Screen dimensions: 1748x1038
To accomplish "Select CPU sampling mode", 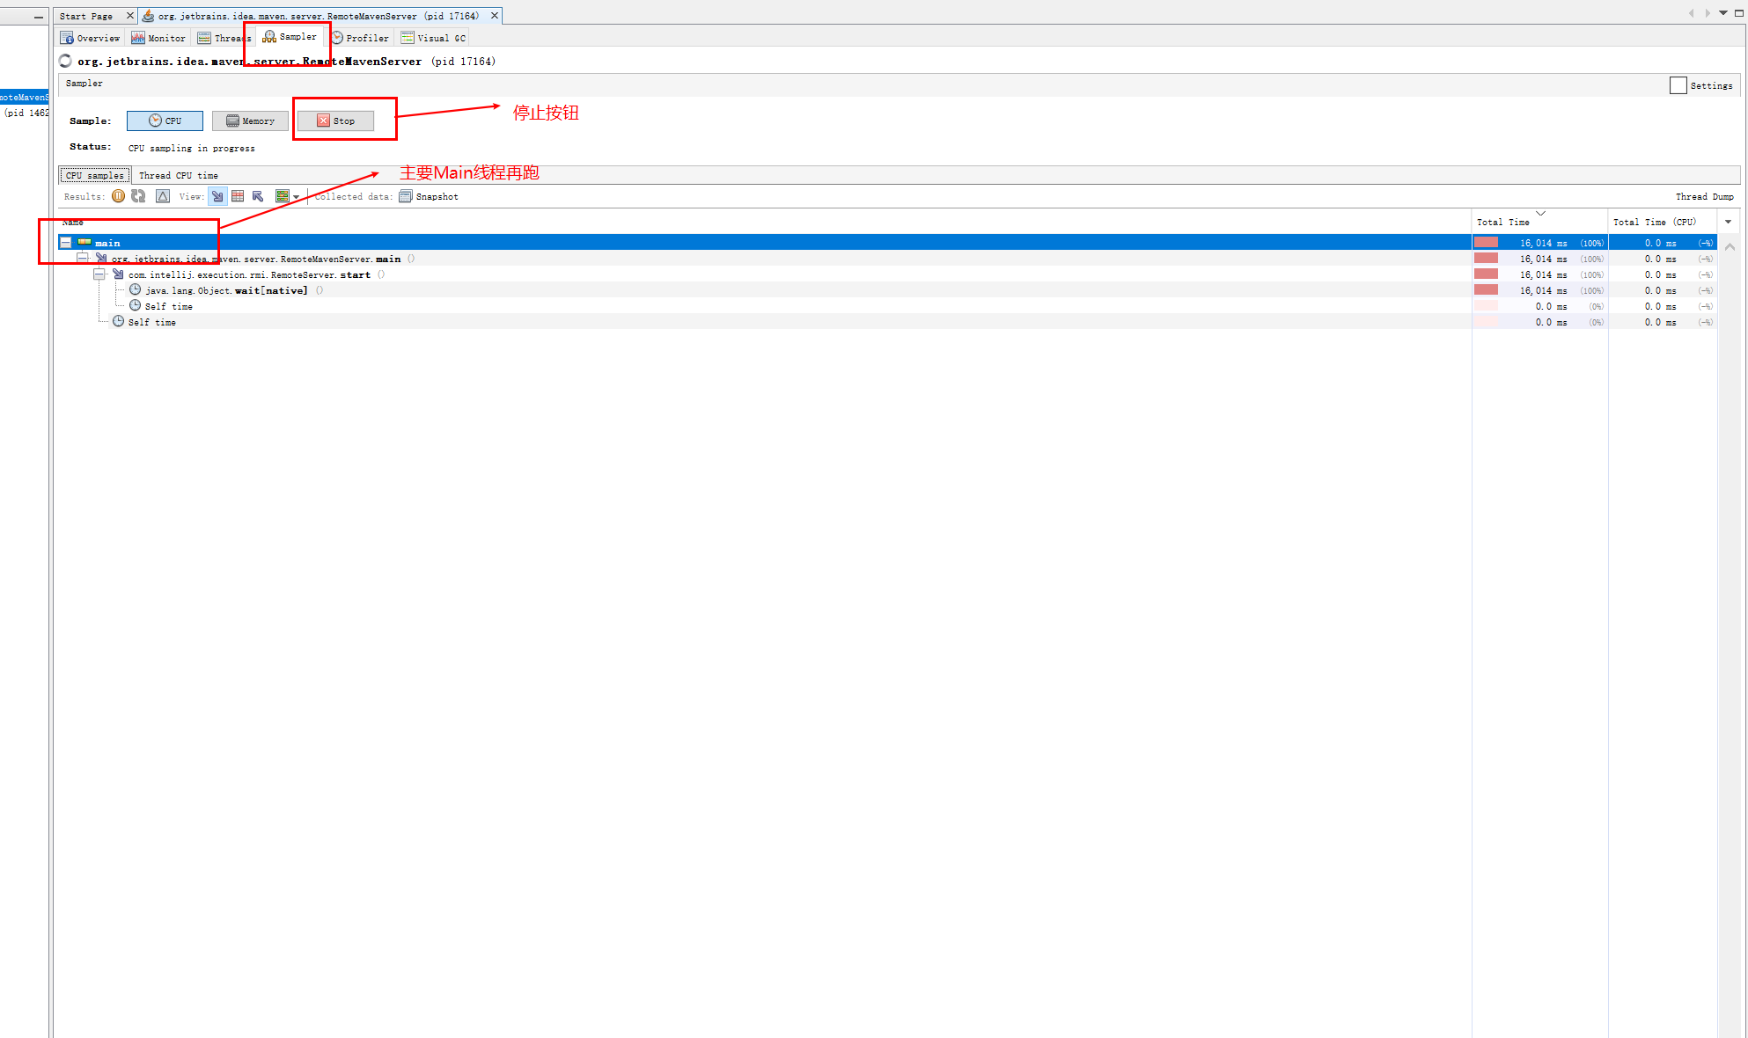I will tap(165, 121).
